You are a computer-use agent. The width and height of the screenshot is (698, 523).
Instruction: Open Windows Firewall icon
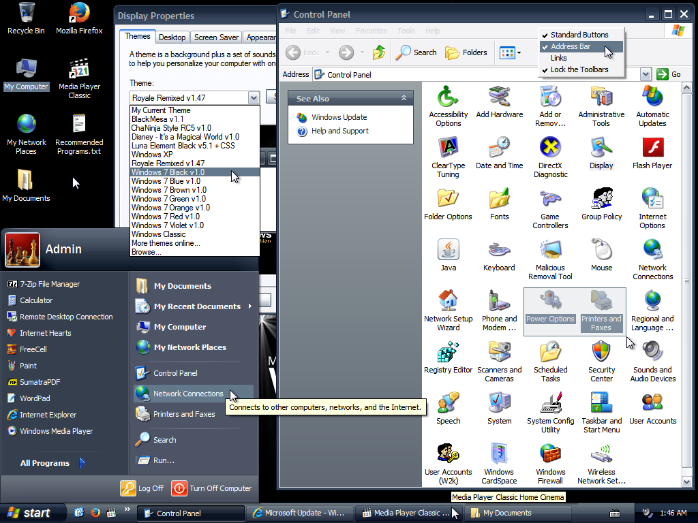click(x=550, y=463)
